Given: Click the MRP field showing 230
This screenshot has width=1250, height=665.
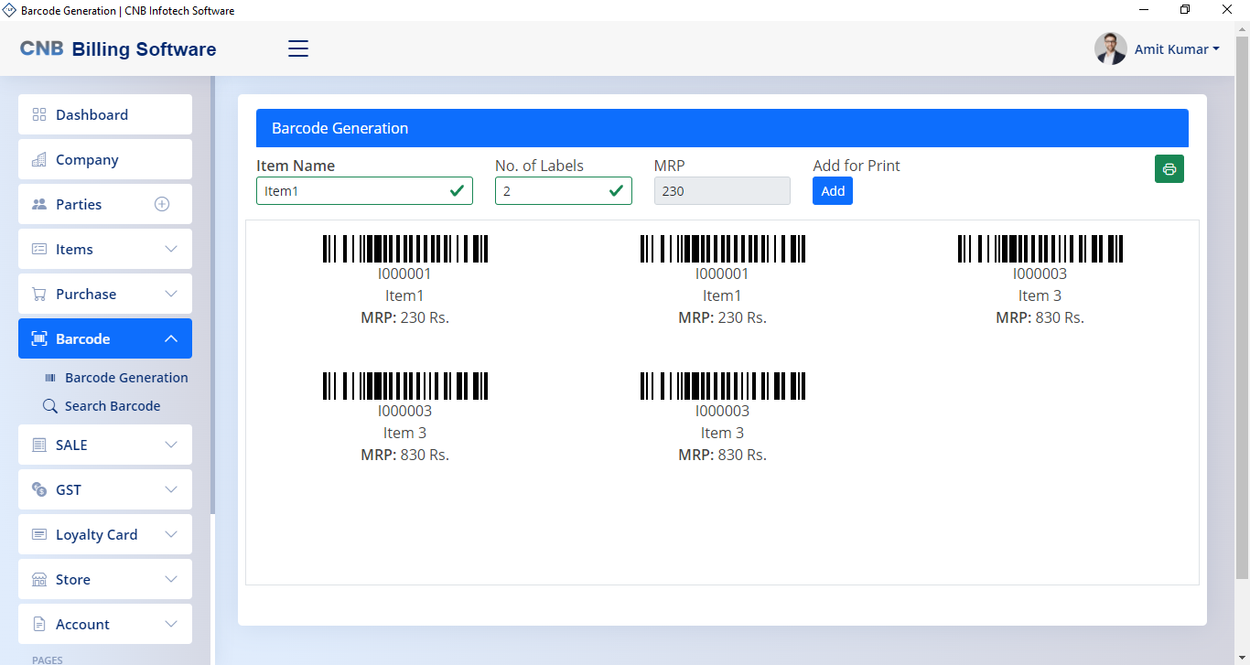Looking at the screenshot, I should coord(722,191).
